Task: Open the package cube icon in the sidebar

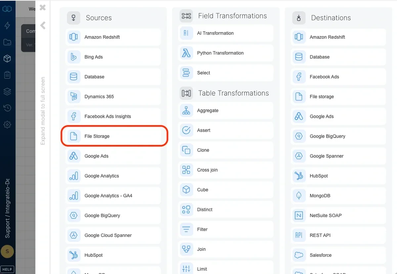Action: 7,59
